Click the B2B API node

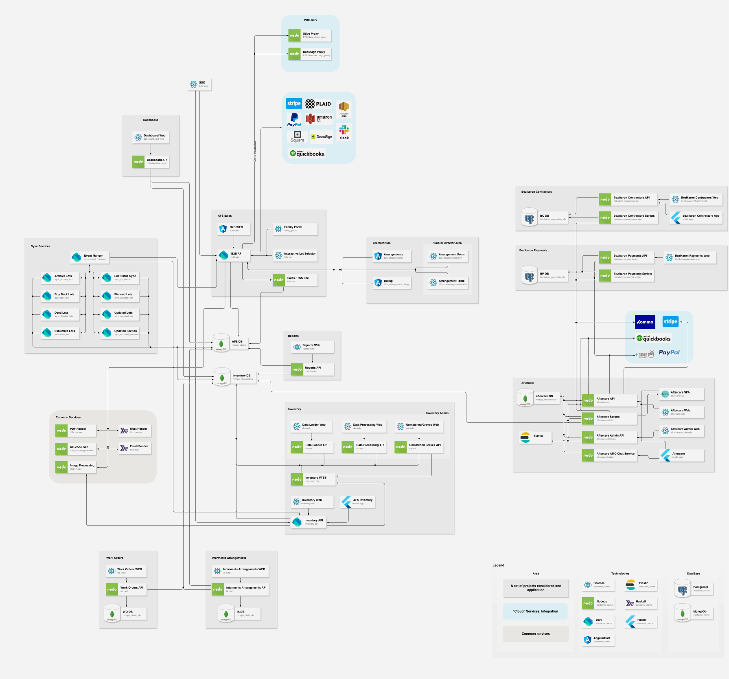pyautogui.click(x=233, y=255)
